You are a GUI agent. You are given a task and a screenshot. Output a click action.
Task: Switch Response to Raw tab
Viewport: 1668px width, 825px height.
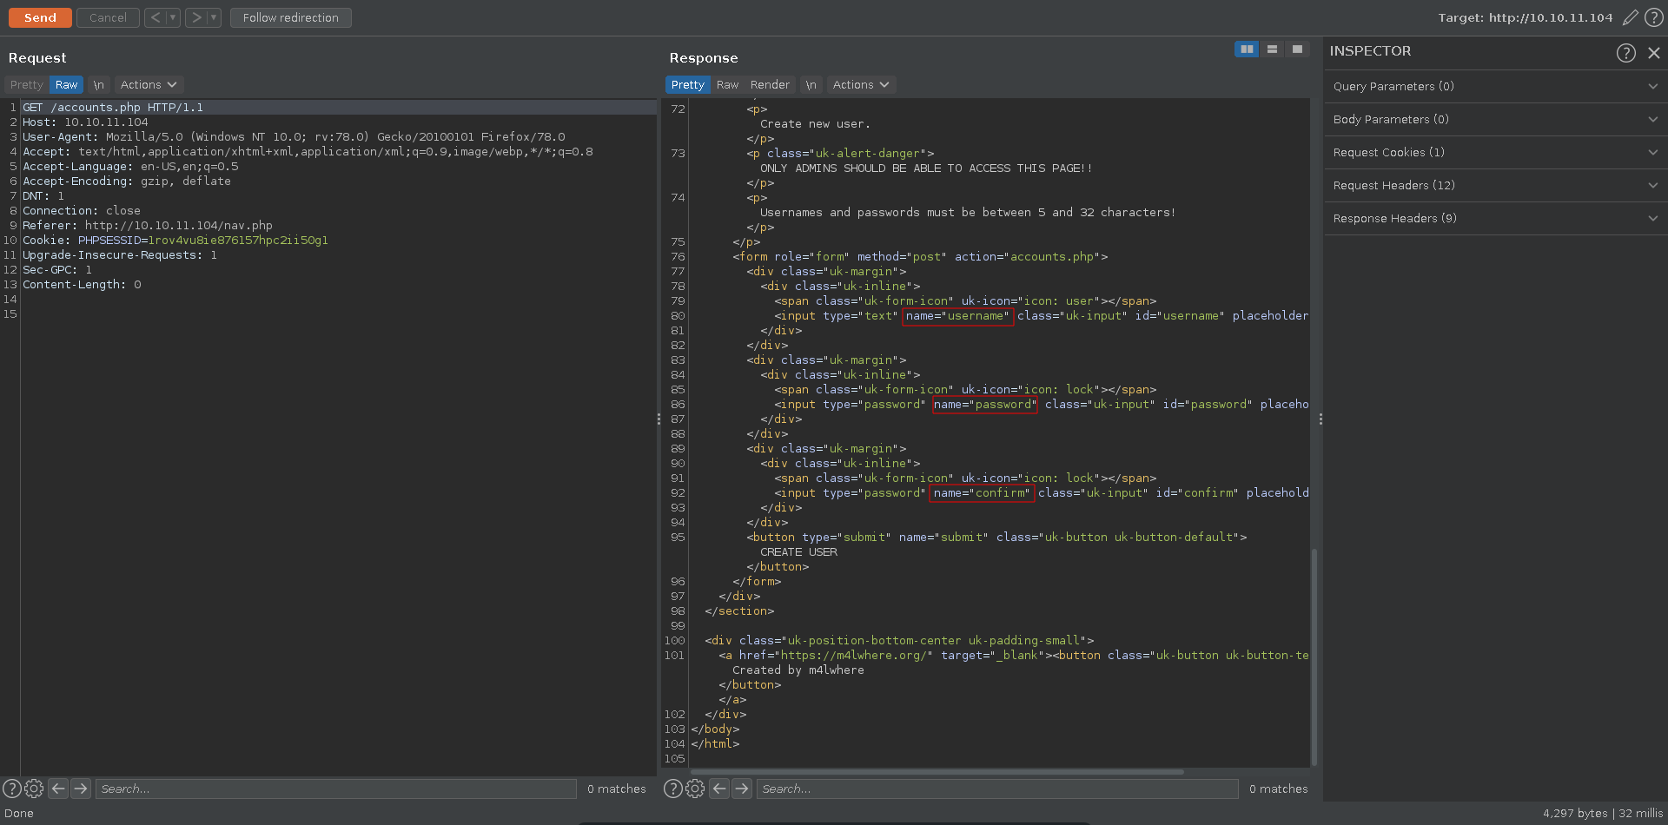(x=727, y=85)
